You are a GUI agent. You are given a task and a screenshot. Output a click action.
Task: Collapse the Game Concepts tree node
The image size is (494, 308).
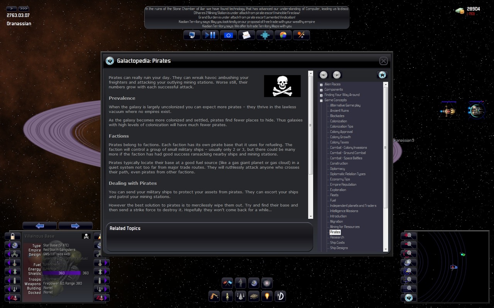(x=321, y=100)
